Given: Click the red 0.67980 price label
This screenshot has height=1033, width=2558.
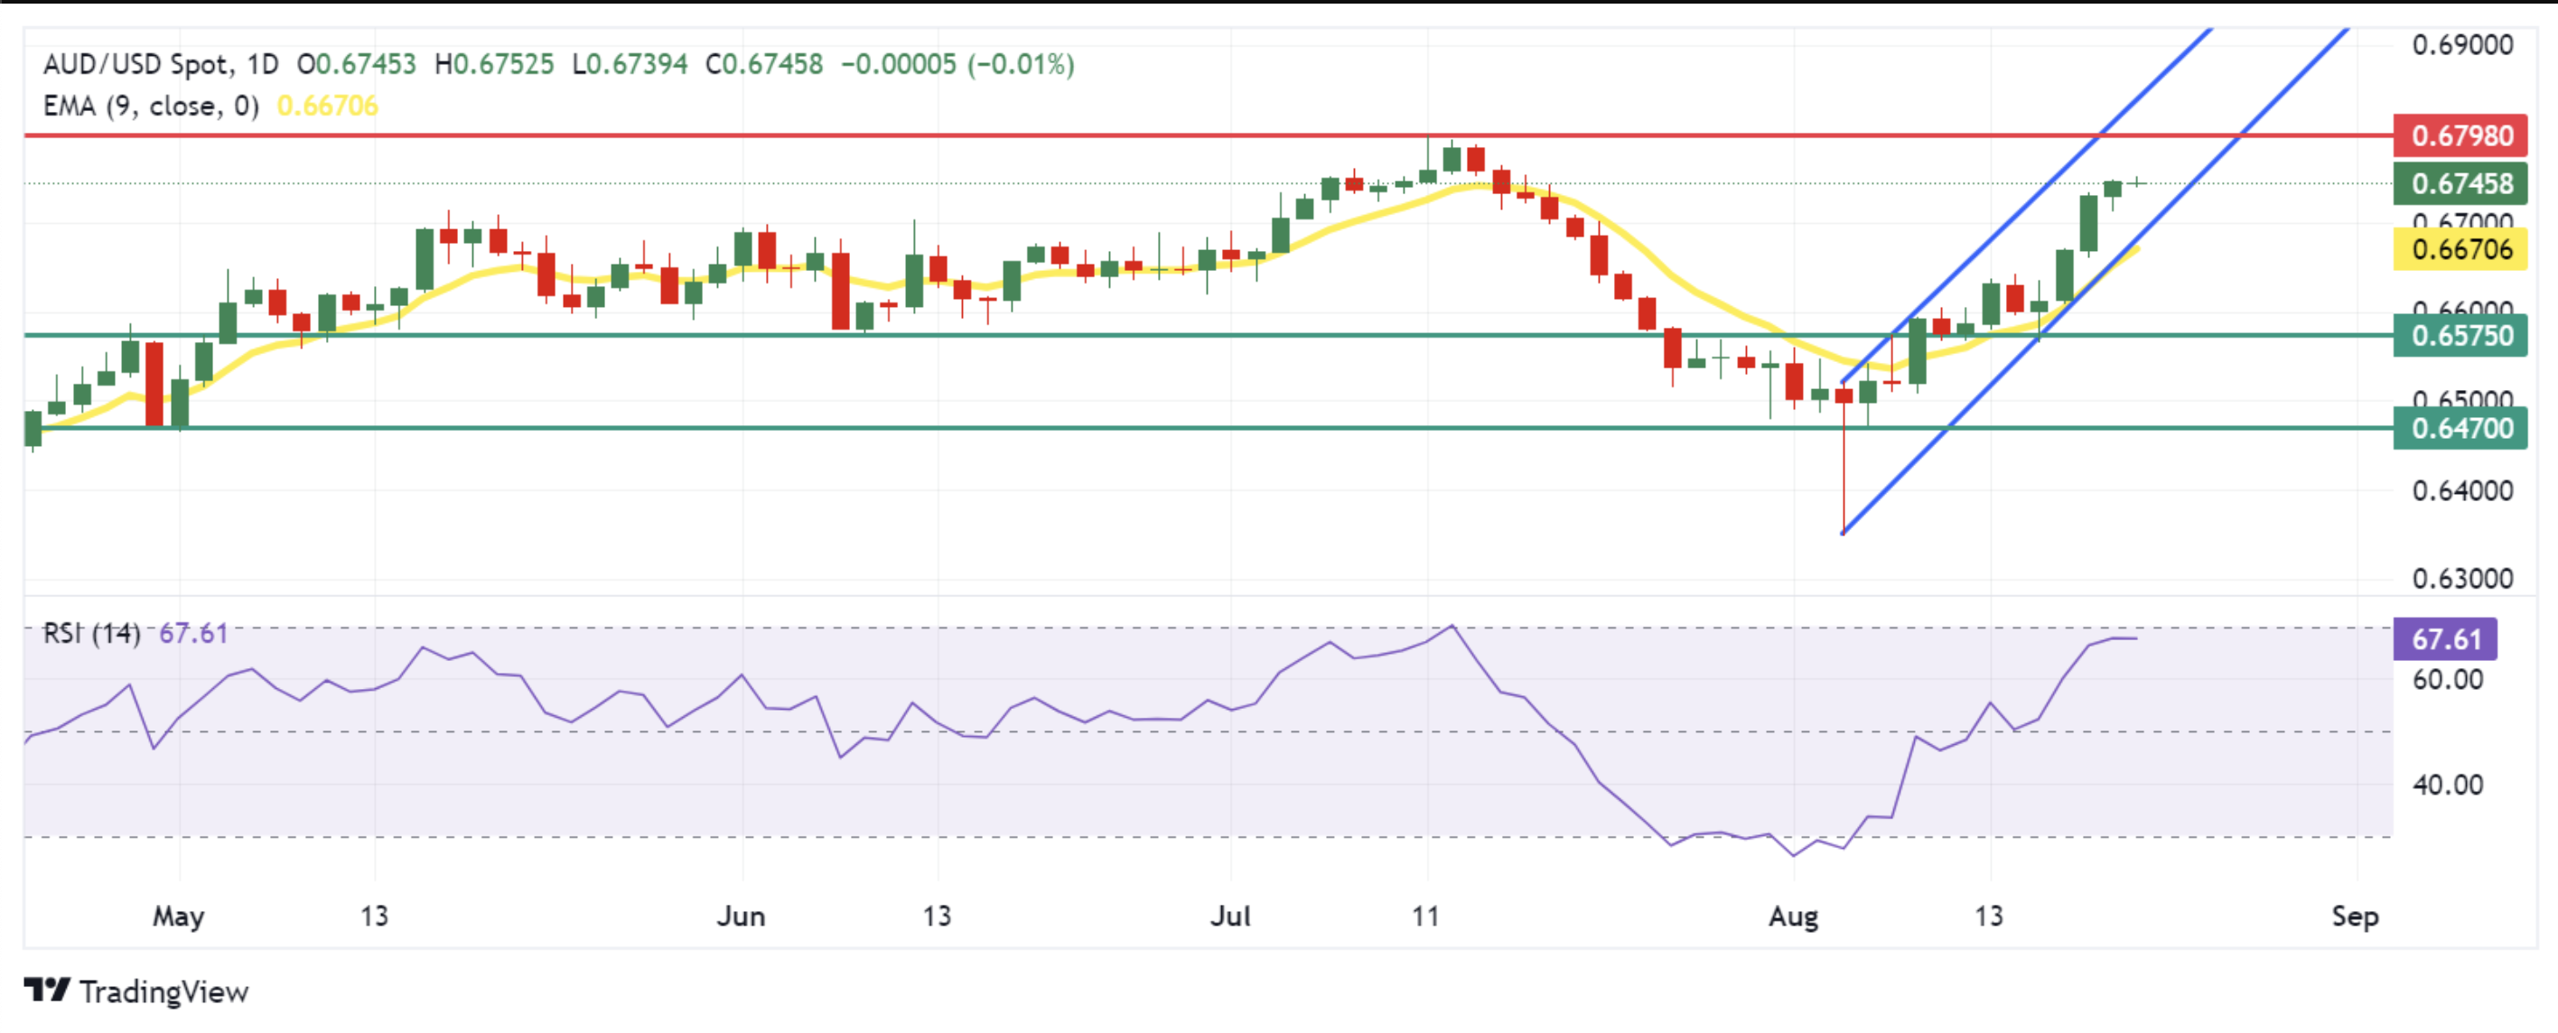Looking at the screenshot, I should 2460,136.
